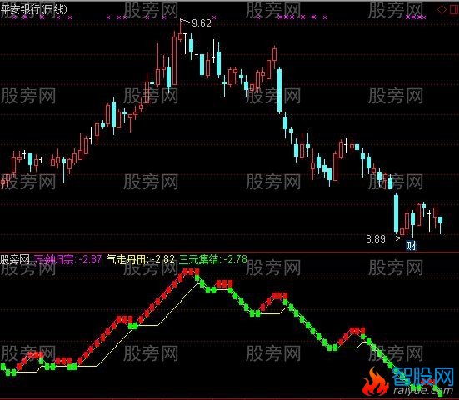Image resolution: width=459 pixels, height=400 pixels.
Task: Click the 三元集结: -2.78 indicator label
Action: [x=213, y=259]
